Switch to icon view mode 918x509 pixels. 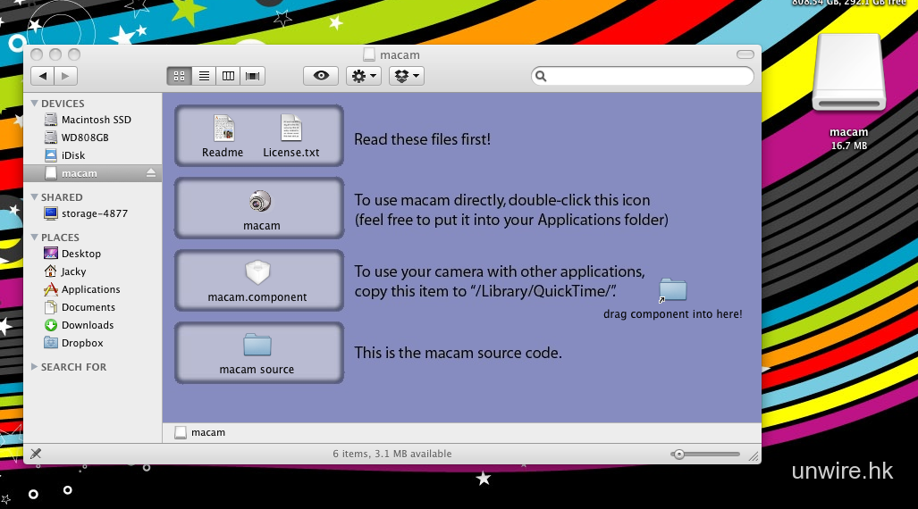point(179,76)
